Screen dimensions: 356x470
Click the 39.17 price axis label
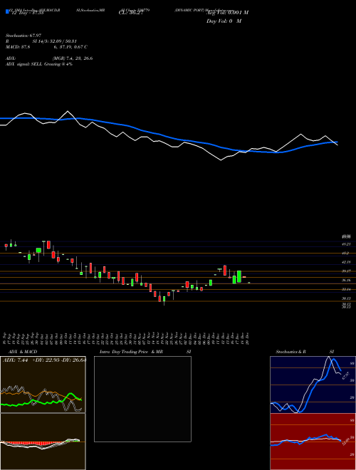click(x=346, y=271)
